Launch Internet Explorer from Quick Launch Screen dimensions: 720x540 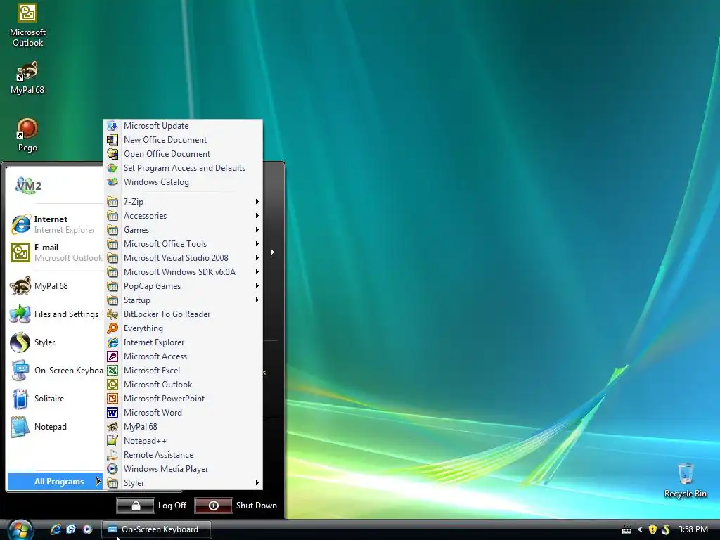[x=56, y=529]
